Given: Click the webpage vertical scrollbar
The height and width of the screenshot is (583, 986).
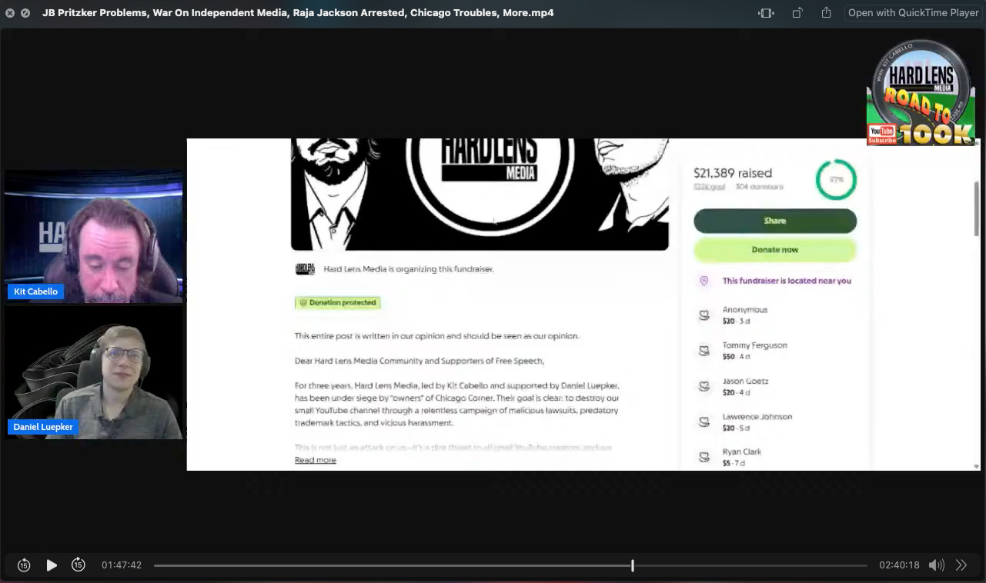Looking at the screenshot, I should 977,208.
